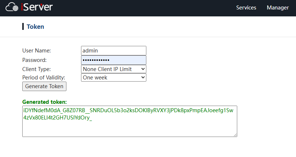Open the Services menu
Image resolution: width=296 pixels, height=157 pixels.
click(246, 8)
